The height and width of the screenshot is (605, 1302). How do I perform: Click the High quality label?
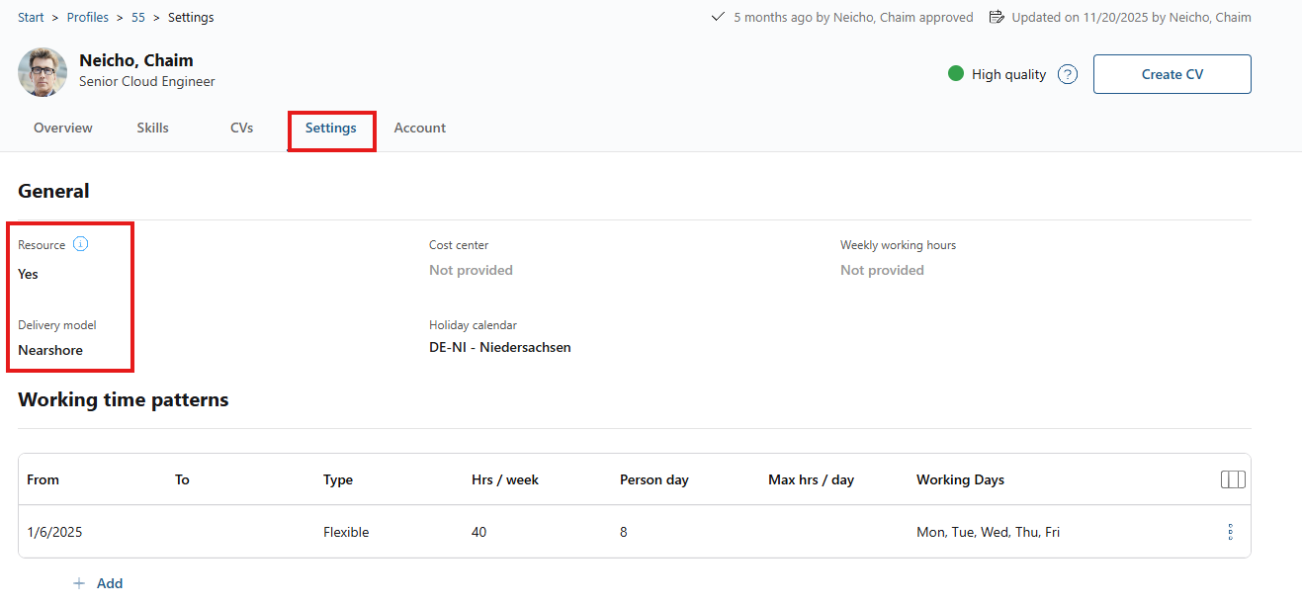(1008, 74)
